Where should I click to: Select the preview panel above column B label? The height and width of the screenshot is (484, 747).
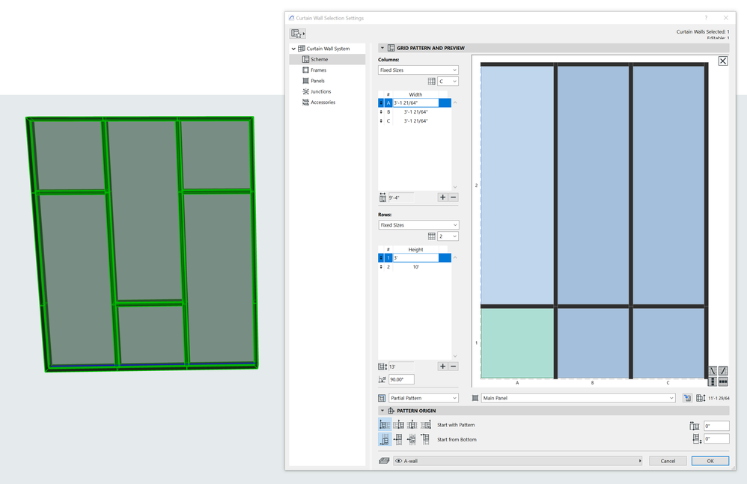coord(593,343)
